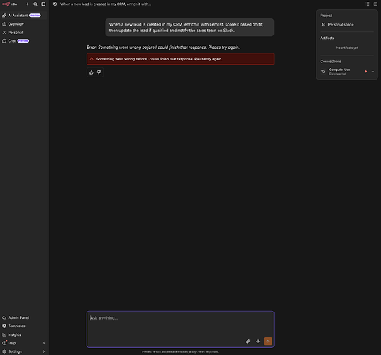Viewport: 381px width, 355px height.
Task: Create new item with plus icon
Action: click(27, 4)
